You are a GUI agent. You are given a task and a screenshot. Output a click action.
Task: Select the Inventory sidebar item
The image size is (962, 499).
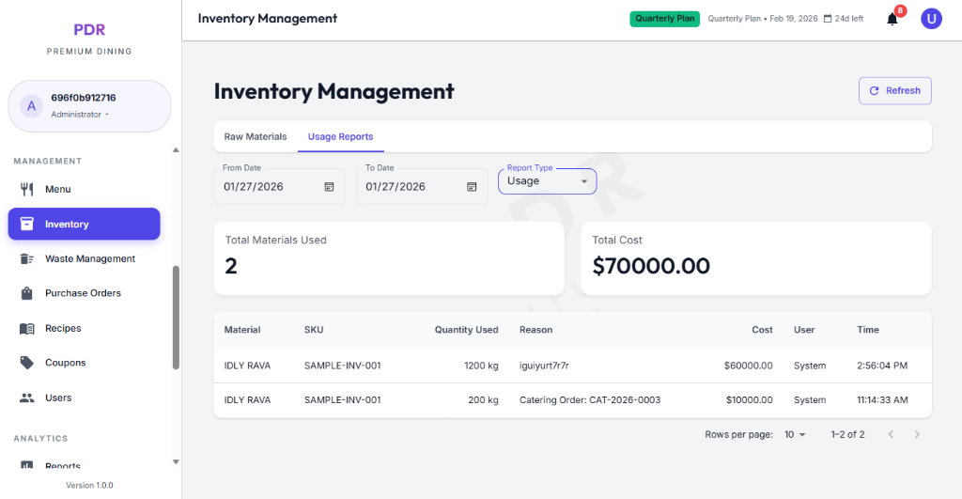tap(85, 224)
